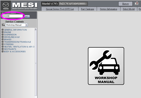Click the Workshop Manual wrench and car image
The image size is (141, 98).
[x=106, y=66]
